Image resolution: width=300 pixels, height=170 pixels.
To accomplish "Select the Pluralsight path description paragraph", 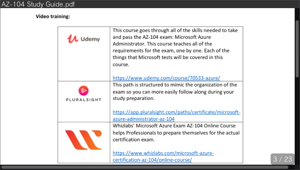I will click(175, 92).
